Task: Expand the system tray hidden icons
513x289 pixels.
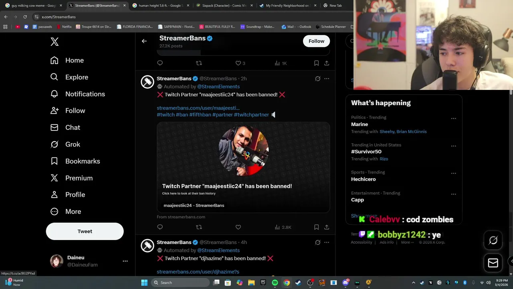Action: [414, 283]
